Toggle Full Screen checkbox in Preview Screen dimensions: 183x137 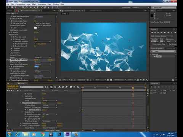[168, 44]
